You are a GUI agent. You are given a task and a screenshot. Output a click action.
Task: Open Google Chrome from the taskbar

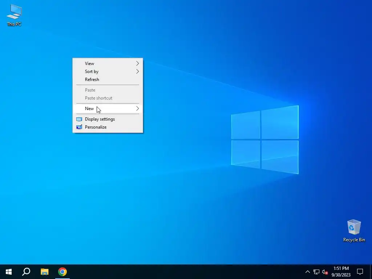pos(62,272)
